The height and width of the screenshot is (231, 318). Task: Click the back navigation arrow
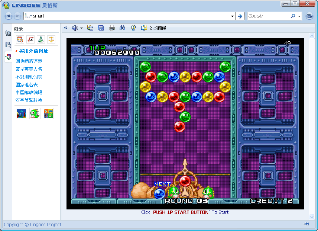(8, 16)
